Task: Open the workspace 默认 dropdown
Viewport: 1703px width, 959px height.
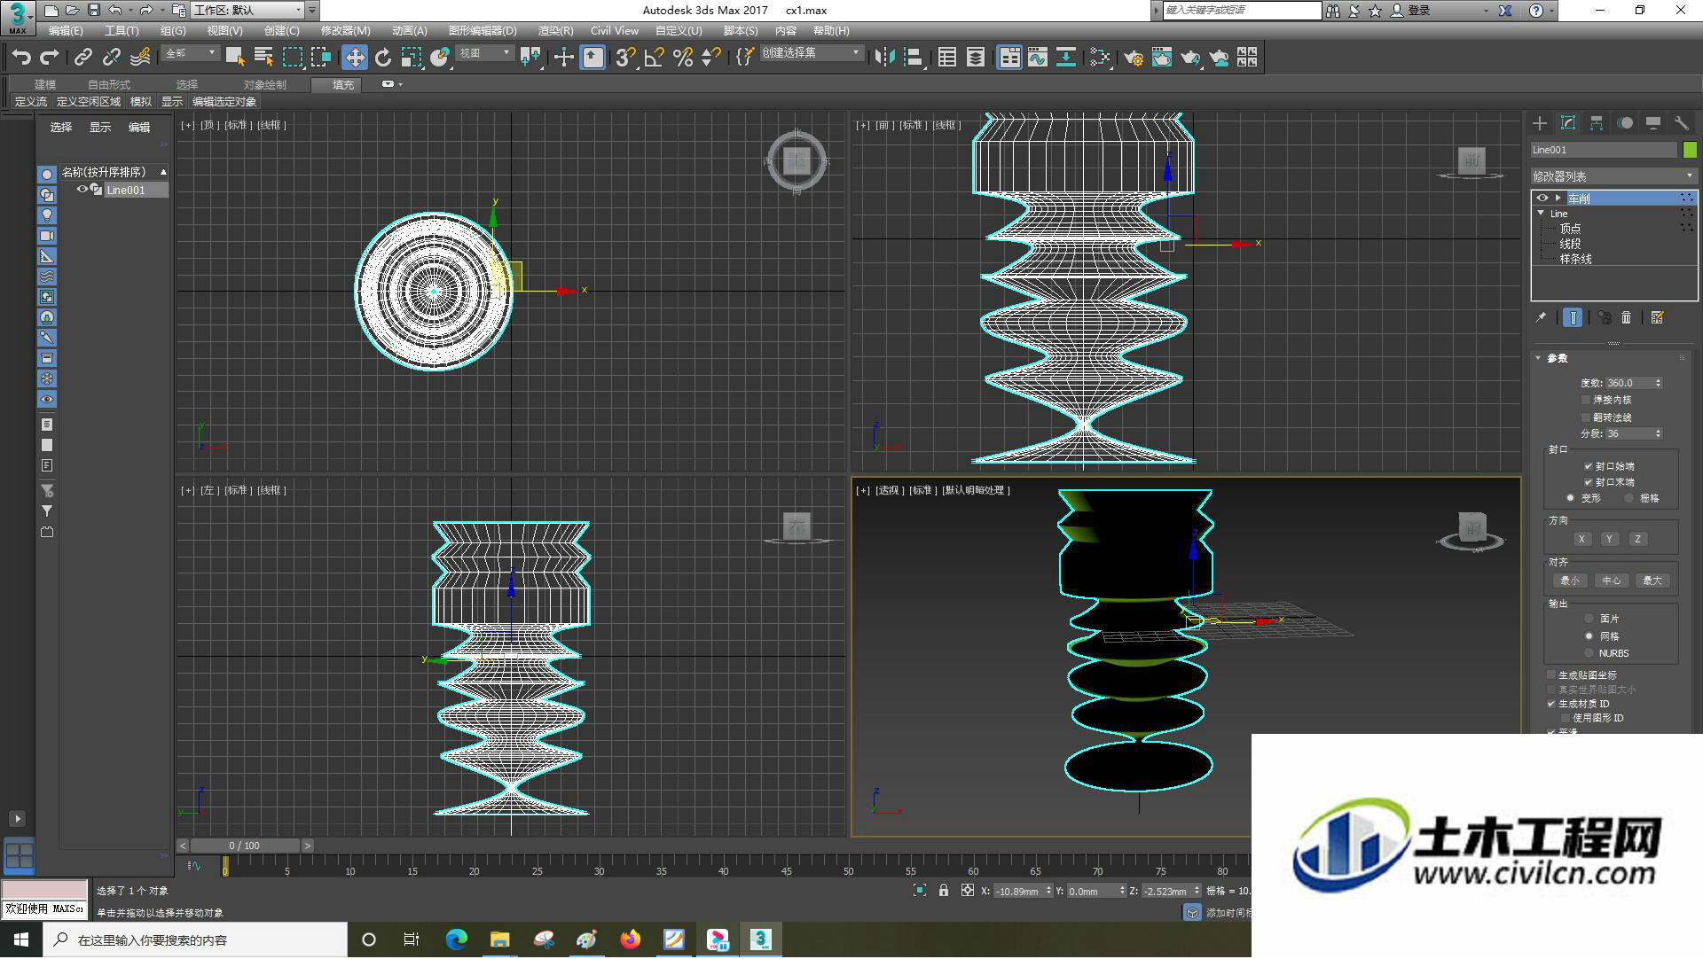Action: [x=247, y=11]
